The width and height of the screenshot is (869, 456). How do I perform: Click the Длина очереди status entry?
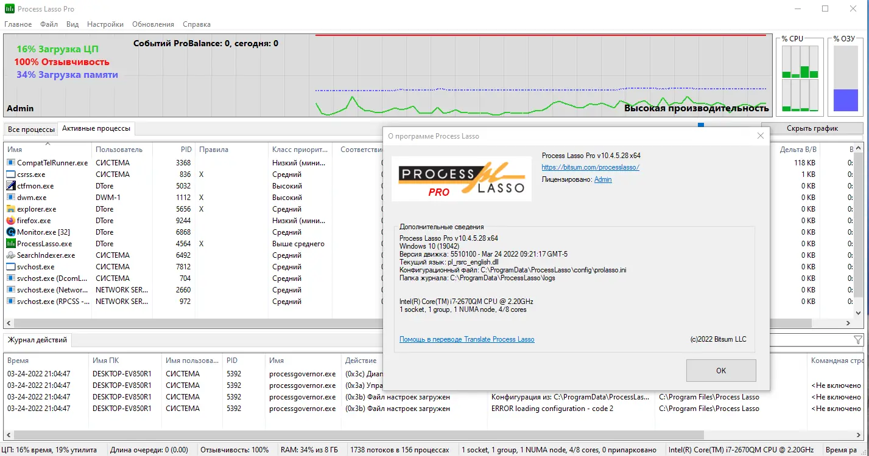coord(149,450)
